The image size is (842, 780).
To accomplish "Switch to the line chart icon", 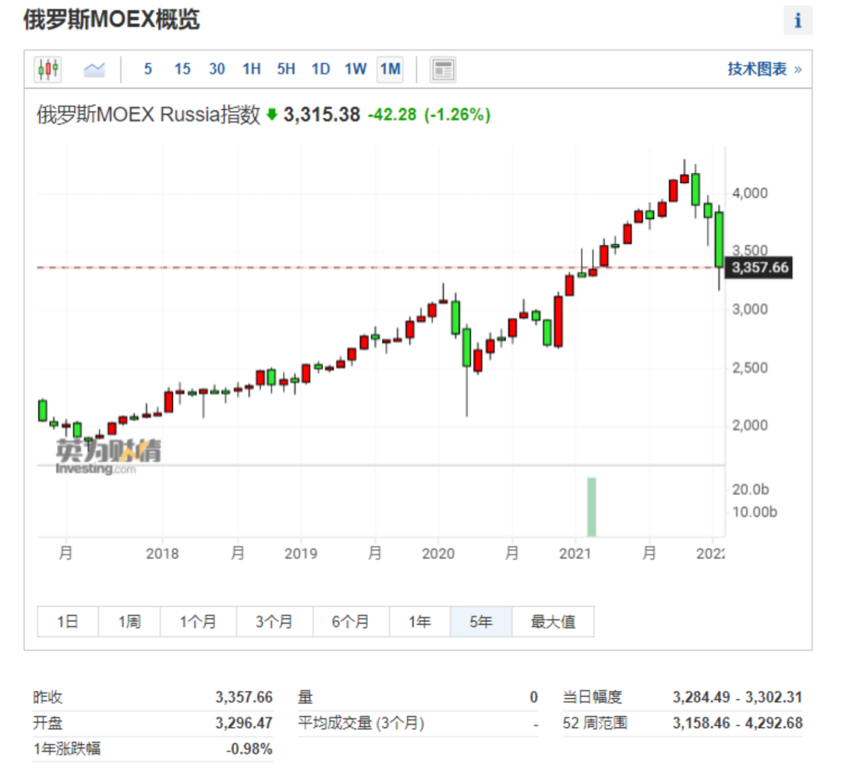I will click(x=94, y=69).
